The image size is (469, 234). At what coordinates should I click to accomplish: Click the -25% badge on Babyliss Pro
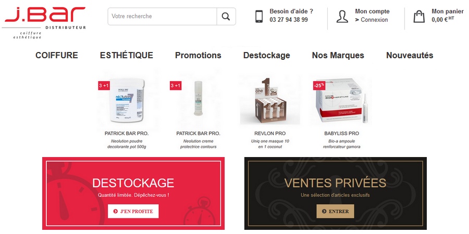pos(319,85)
